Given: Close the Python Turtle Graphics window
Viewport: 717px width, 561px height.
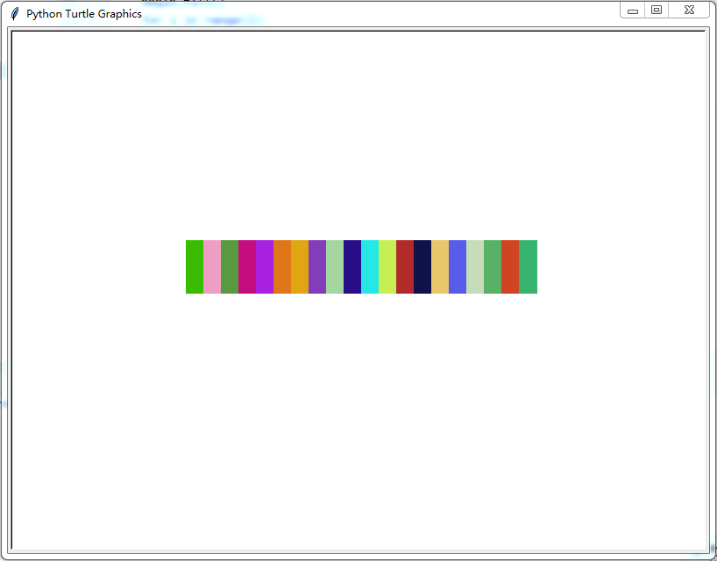Looking at the screenshot, I should (x=689, y=10).
